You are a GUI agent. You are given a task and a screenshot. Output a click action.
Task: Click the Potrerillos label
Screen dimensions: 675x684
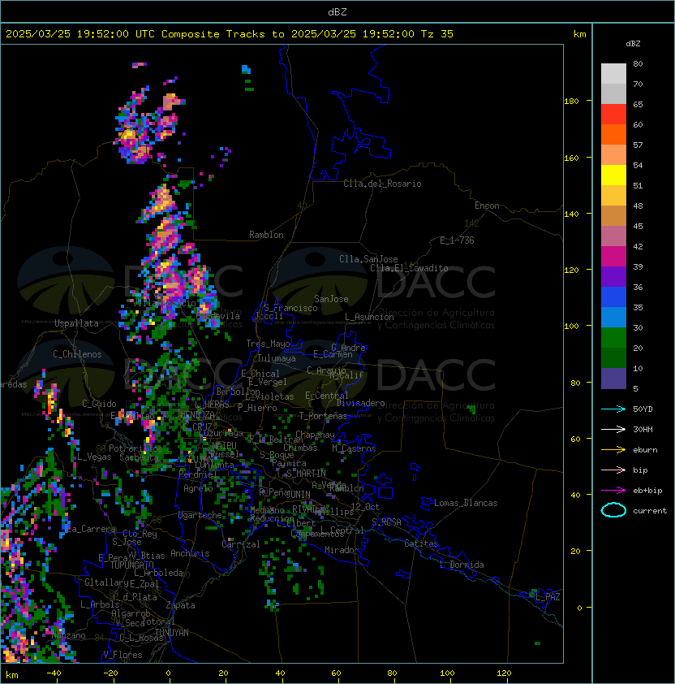coord(135,448)
